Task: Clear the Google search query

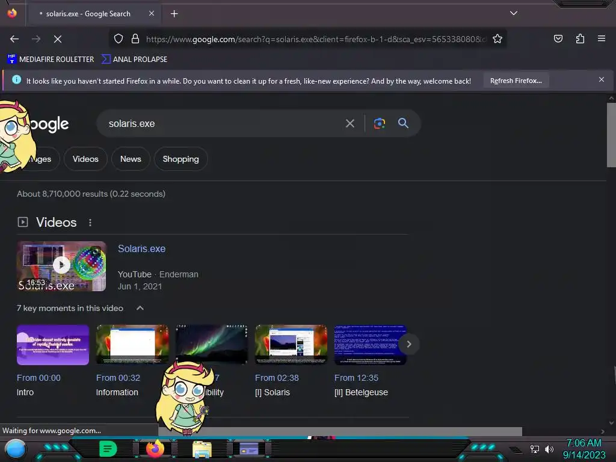Action: (x=350, y=124)
